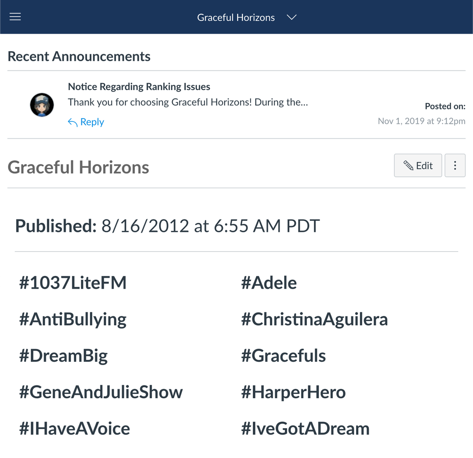
Task: Open the three-dot page options menu
Action: (455, 165)
